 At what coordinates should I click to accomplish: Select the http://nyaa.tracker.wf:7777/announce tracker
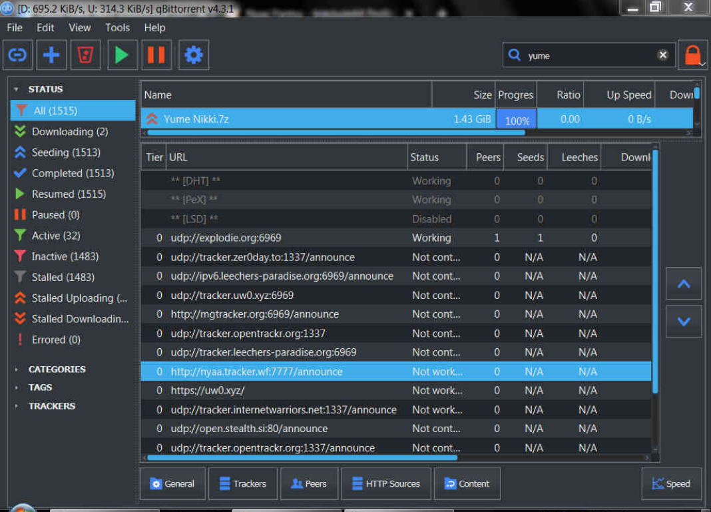396,372
